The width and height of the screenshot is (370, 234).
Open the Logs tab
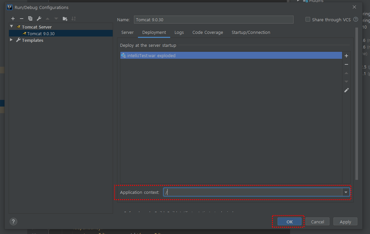[179, 33]
